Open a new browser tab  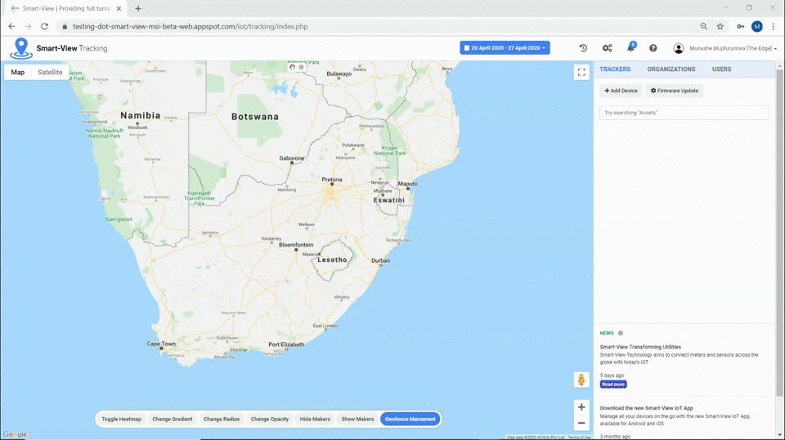pos(138,8)
